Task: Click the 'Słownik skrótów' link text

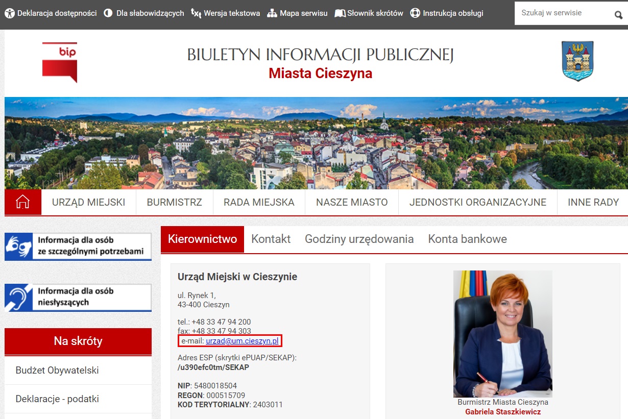Action: click(375, 13)
